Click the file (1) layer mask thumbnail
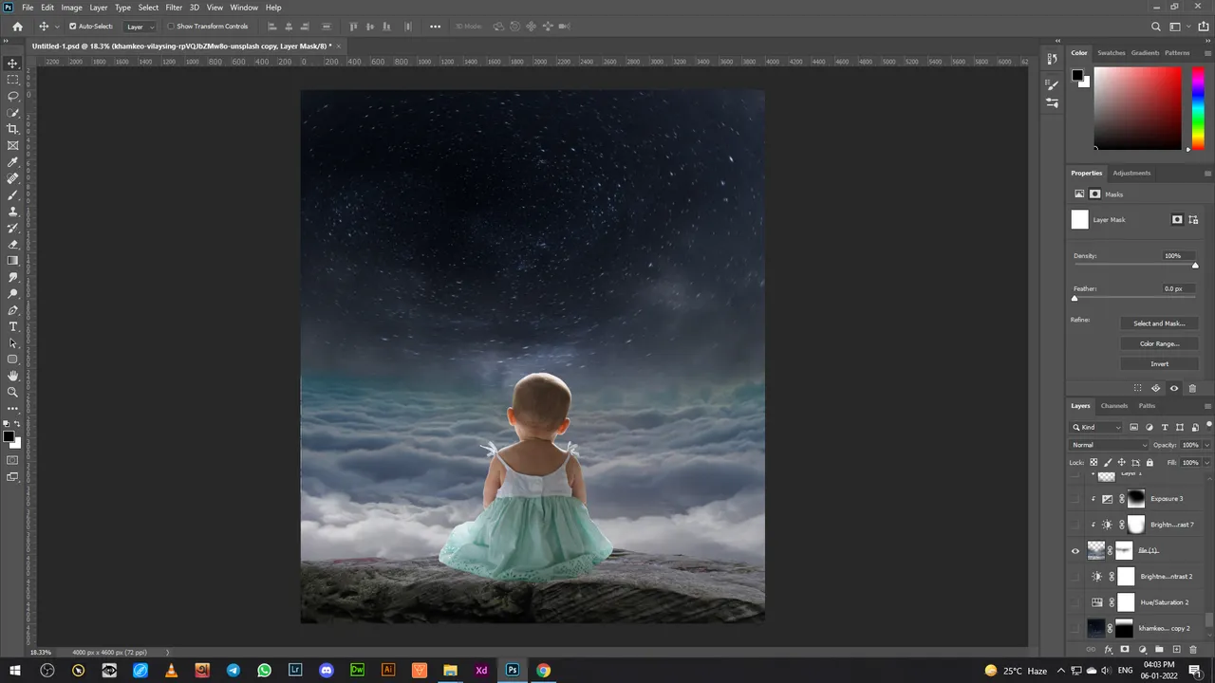This screenshot has height=683, width=1215. tap(1125, 550)
